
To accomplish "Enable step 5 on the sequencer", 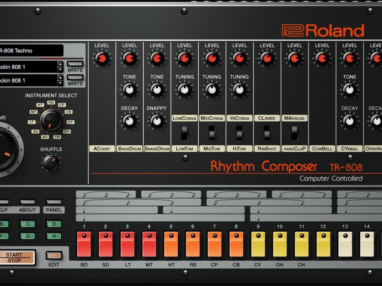I will coord(171,244).
